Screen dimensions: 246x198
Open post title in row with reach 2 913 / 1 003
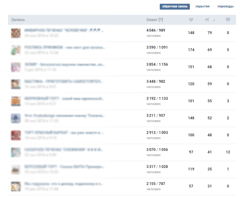[x=64, y=133]
